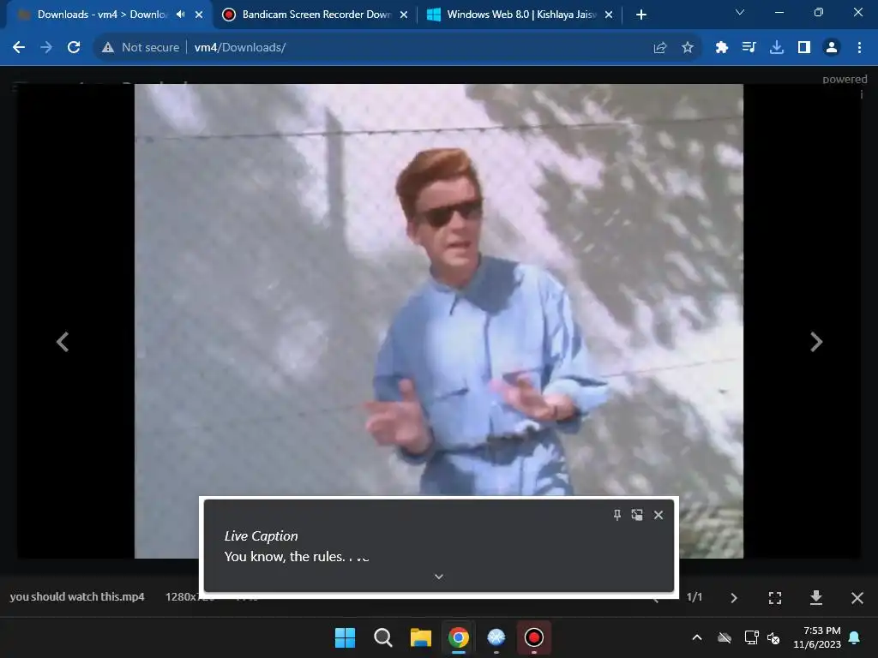Close the Bandicam Screen Recorder tab
The width and height of the screenshot is (878, 658).
point(404,15)
